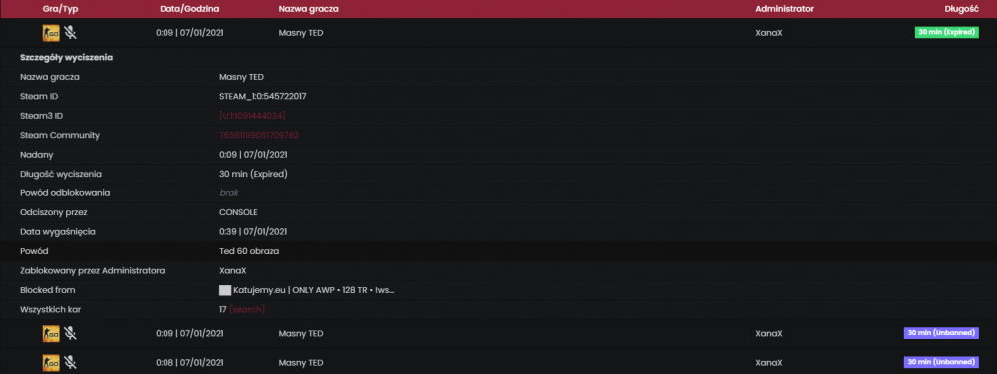Click purple Unbanned badge in 0:08 row
The image size is (997, 374).
pyautogui.click(x=941, y=363)
